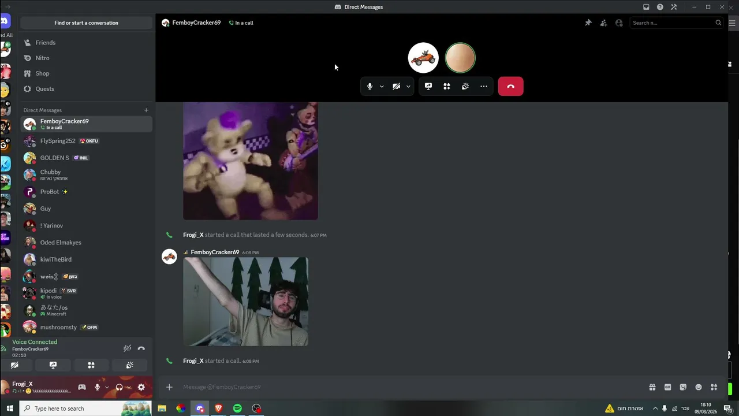The width and height of the screenshot is (739, 416).
Task: Search in the conversation search box
Action: pos(677,23)
